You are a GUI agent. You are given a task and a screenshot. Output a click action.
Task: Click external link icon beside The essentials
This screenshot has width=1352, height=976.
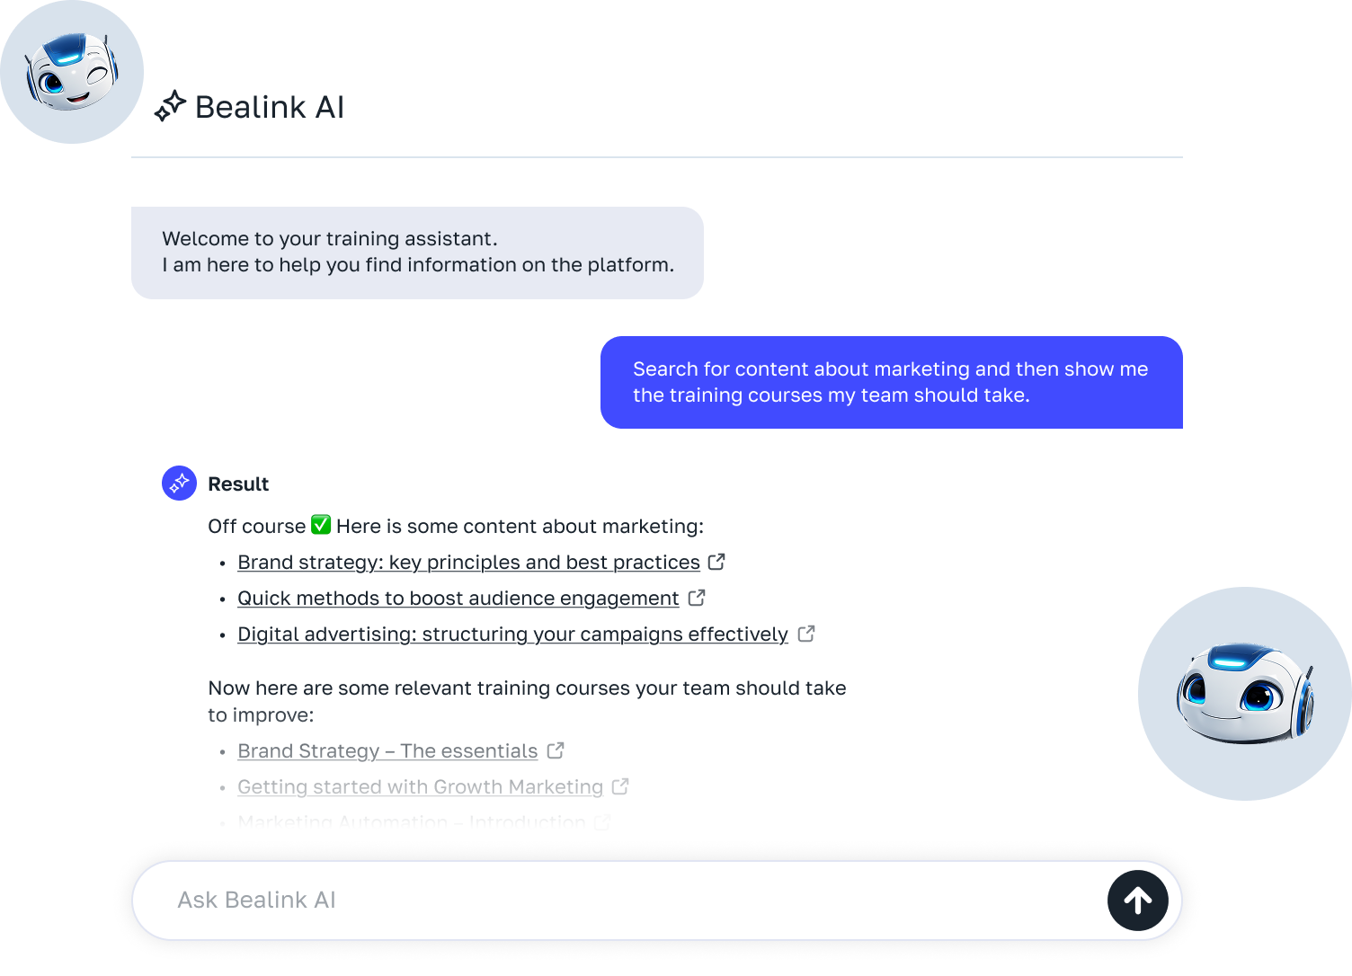pos(556,750)
